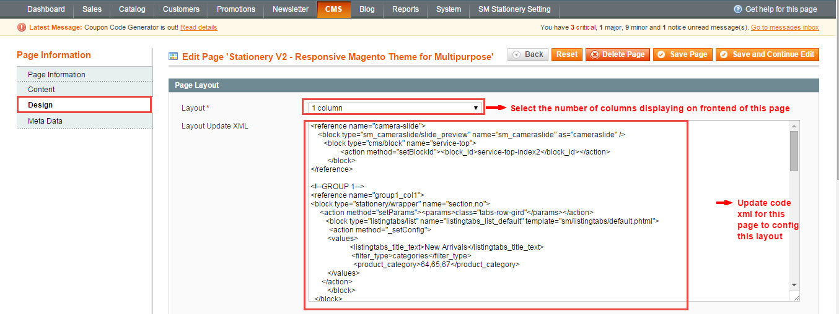Open the Reports menu
Screen dimensions: 839x314
pyautogui.click(x=405, y=9)
